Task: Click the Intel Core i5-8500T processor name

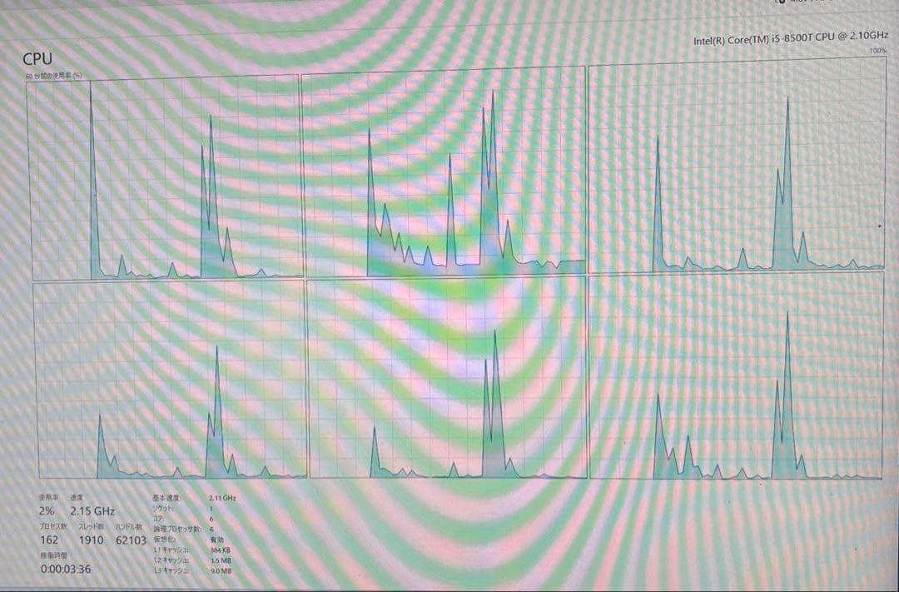Action: click(x=791, y=38)
